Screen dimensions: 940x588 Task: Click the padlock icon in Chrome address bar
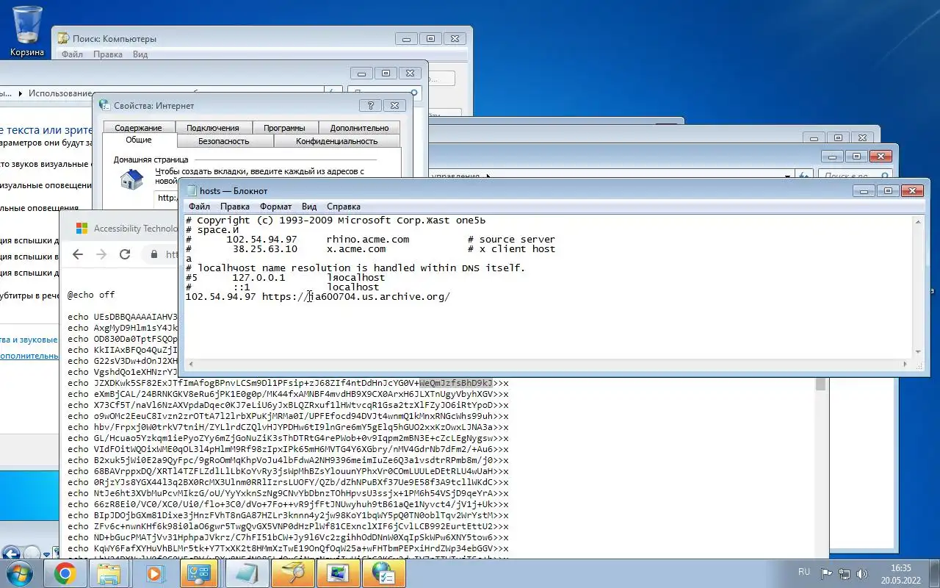tap(154, 254)
